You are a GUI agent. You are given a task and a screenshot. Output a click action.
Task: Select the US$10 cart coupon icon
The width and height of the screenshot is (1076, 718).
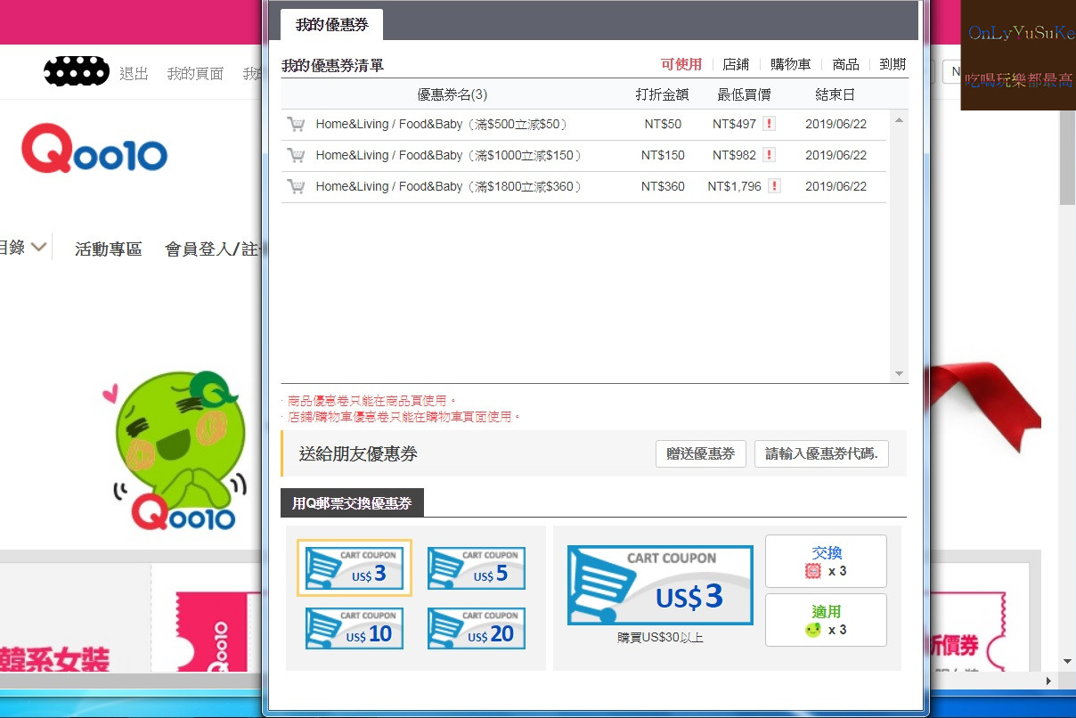354,628
